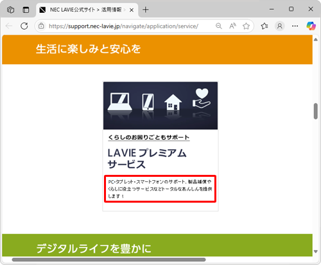Click the vertical scrollbar up arrow
Viewport: 321px width, 265px height.
316,39
